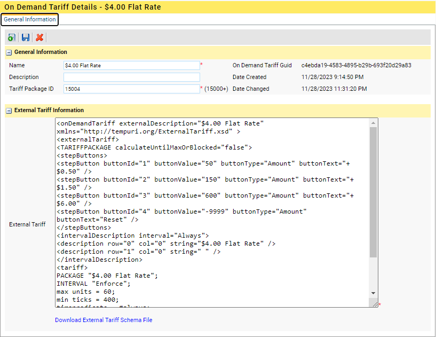
Task: Click the Date Created value 9:14:50 PM
Action: [x=332, y=77]
